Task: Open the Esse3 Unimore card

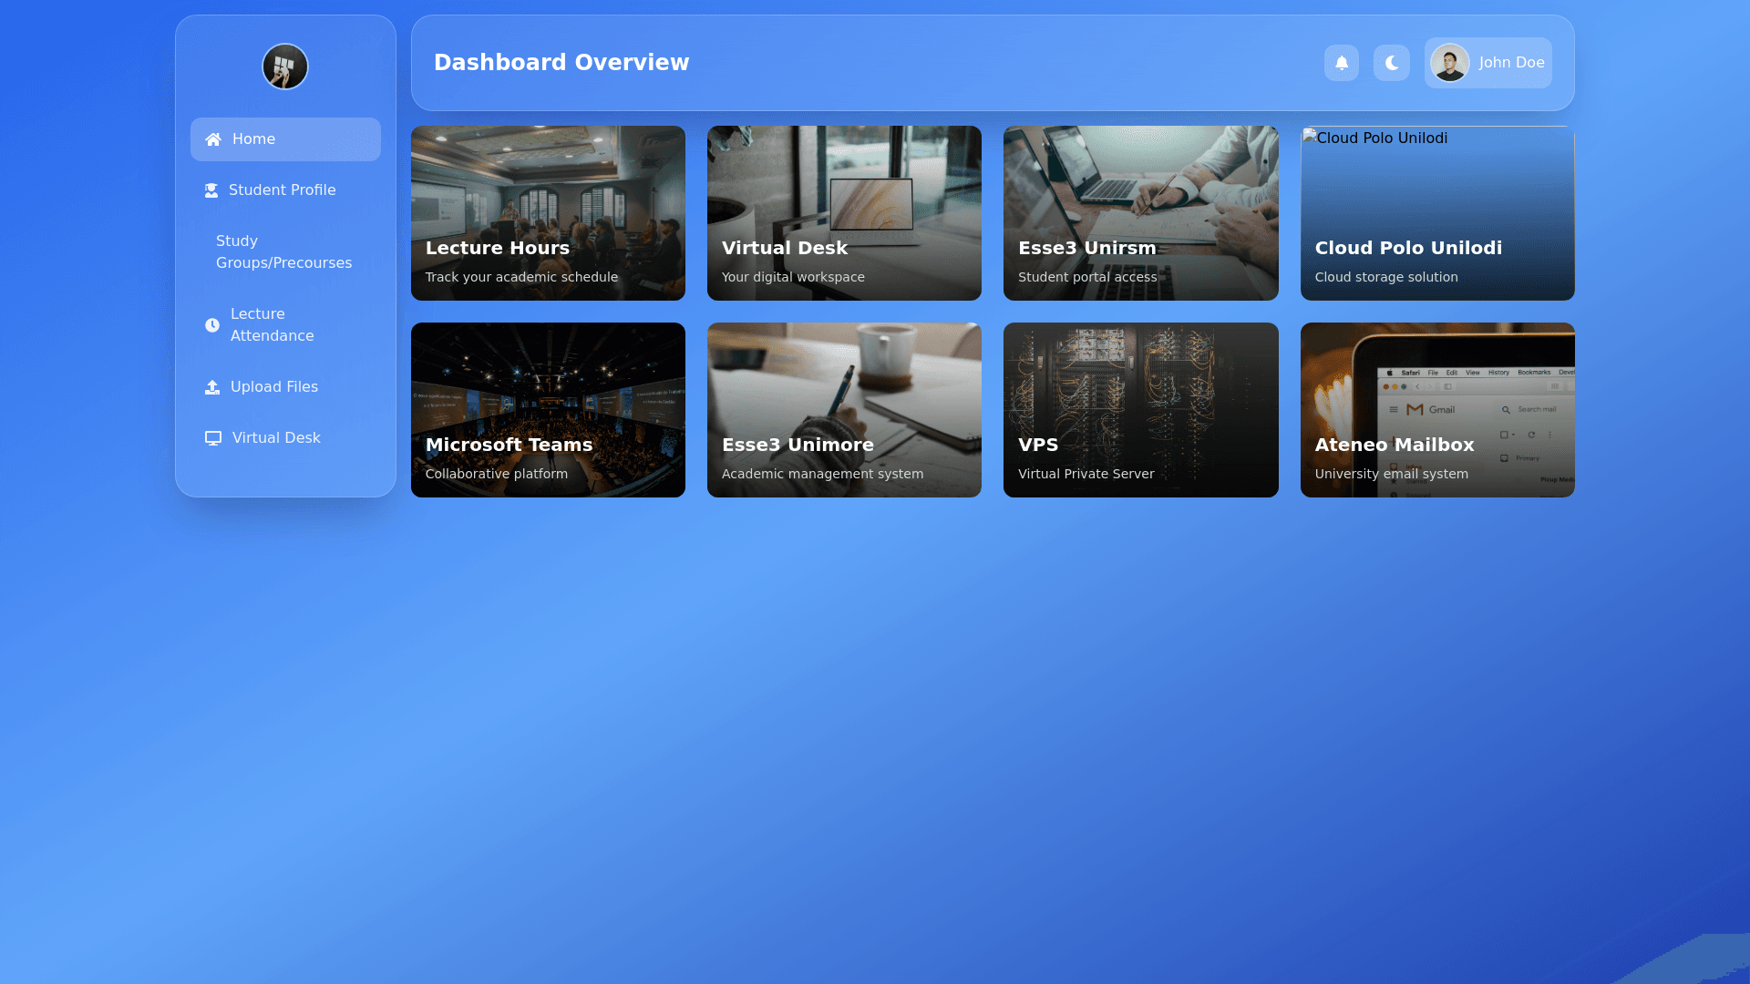Action: click(x=844, y=409)
